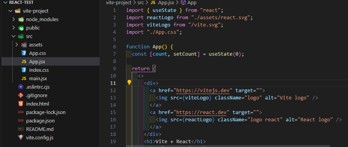Viewport: 348px width, 147px height.
Task: Select App.jsx in the file tree
Action: 37,62
